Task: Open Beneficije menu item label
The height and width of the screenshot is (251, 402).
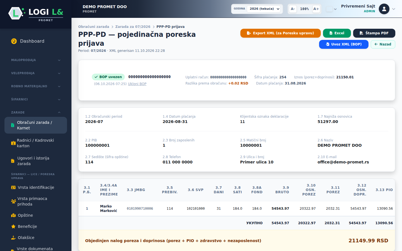Action: 27,226
